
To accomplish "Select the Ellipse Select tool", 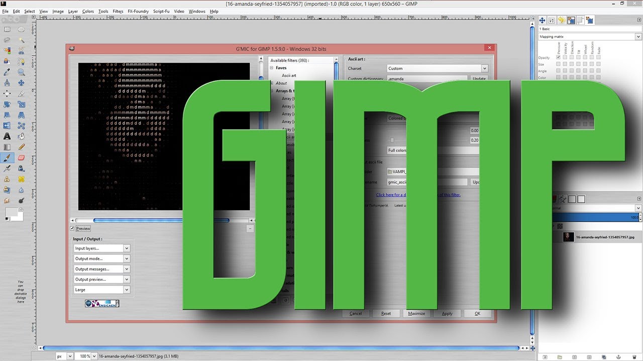I will pos(22,29).
